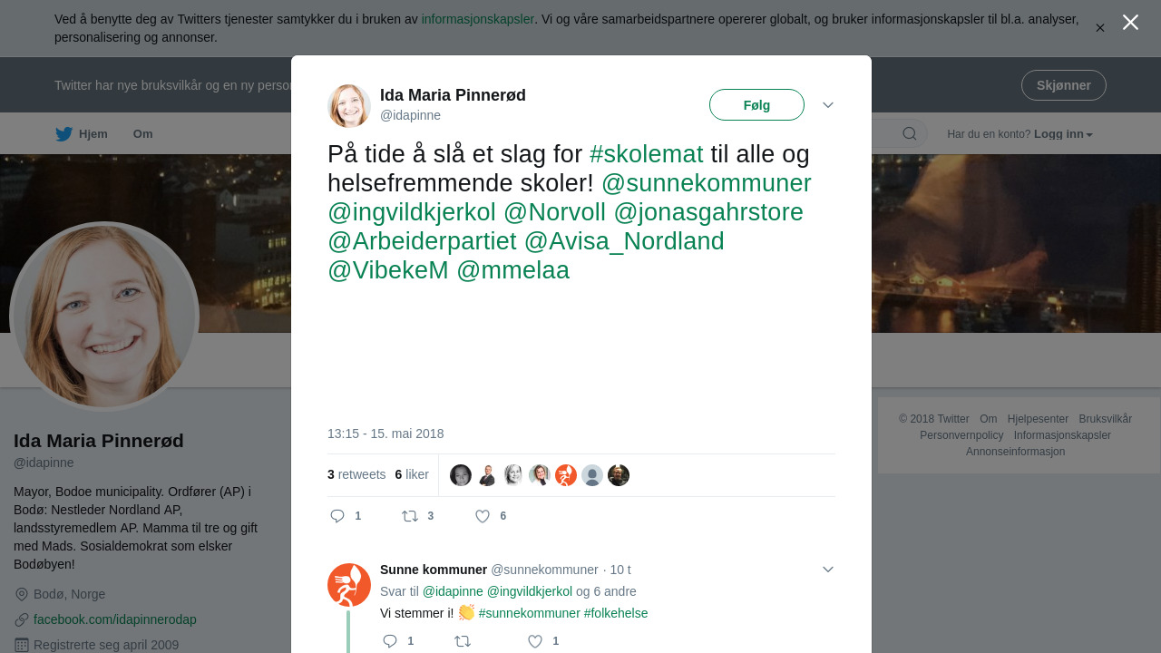Retweet the Sunne kommuner reply
Image resolution: width=1161 pixels, height=653 pixels.
coord(463,641)
